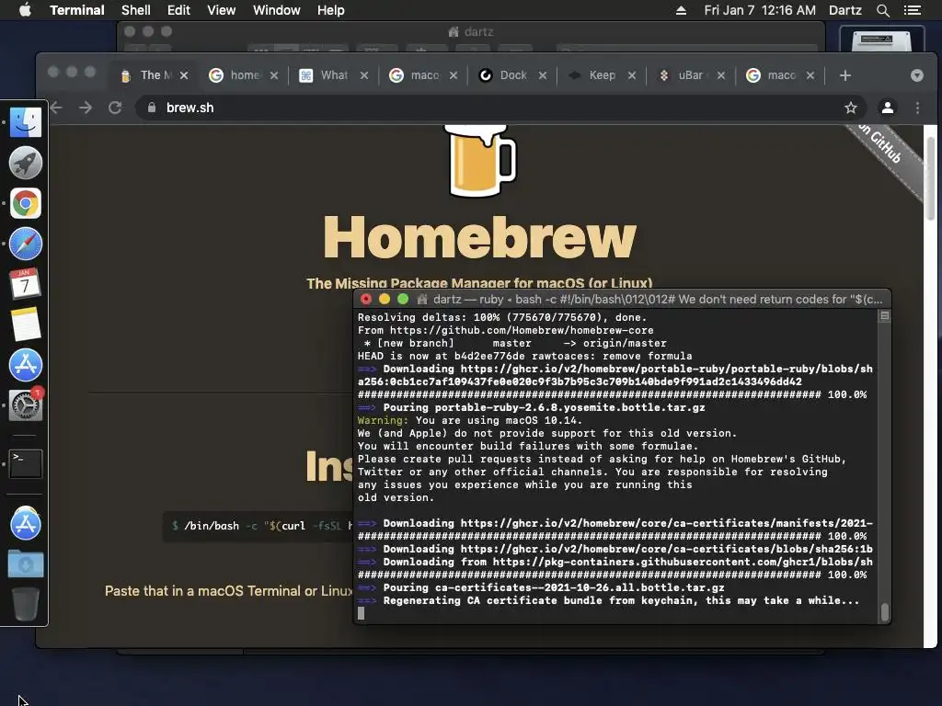This screenshot has width=942, height=706.
Task: Open Terminal icon in the Dock
Action: point(25,463)
